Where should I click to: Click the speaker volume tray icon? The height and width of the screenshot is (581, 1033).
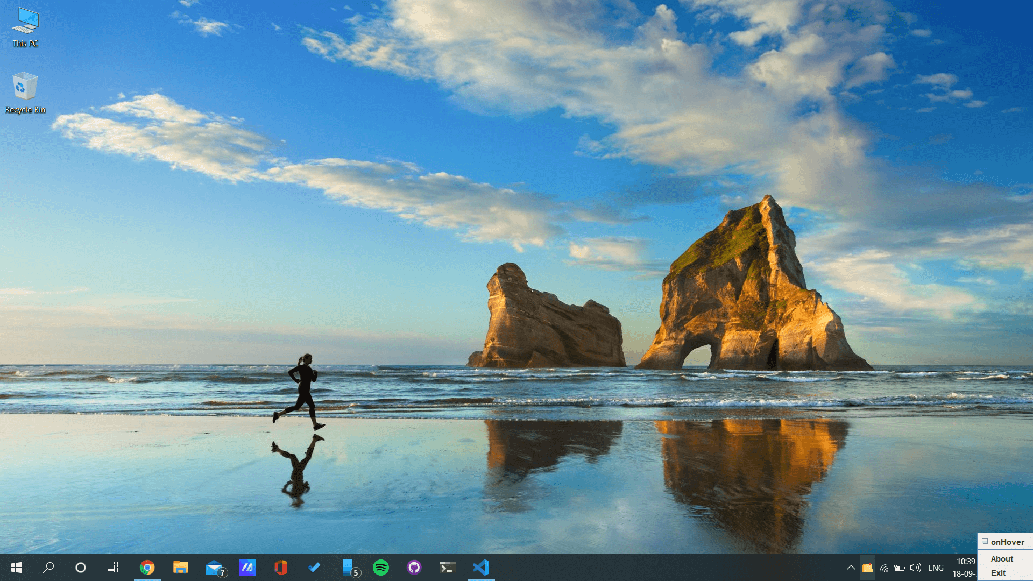coord(916,568)
